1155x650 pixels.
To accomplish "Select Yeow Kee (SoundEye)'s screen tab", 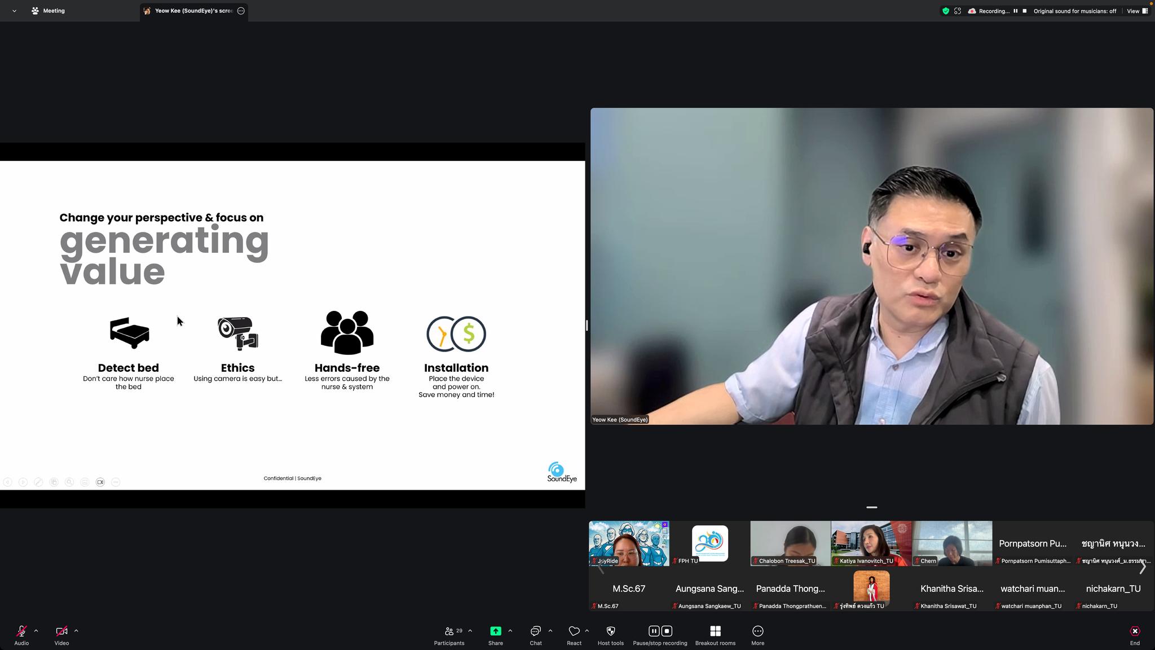I will [193, 11].
